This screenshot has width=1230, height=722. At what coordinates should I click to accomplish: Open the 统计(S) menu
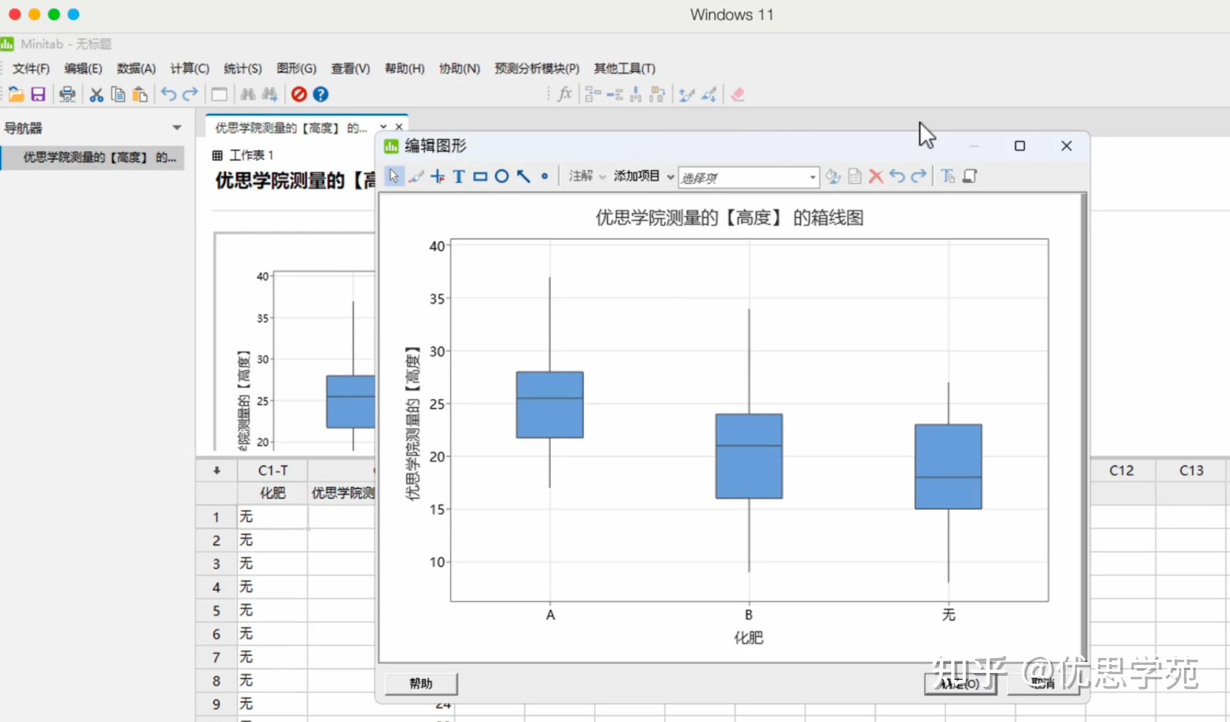point(243,68)
